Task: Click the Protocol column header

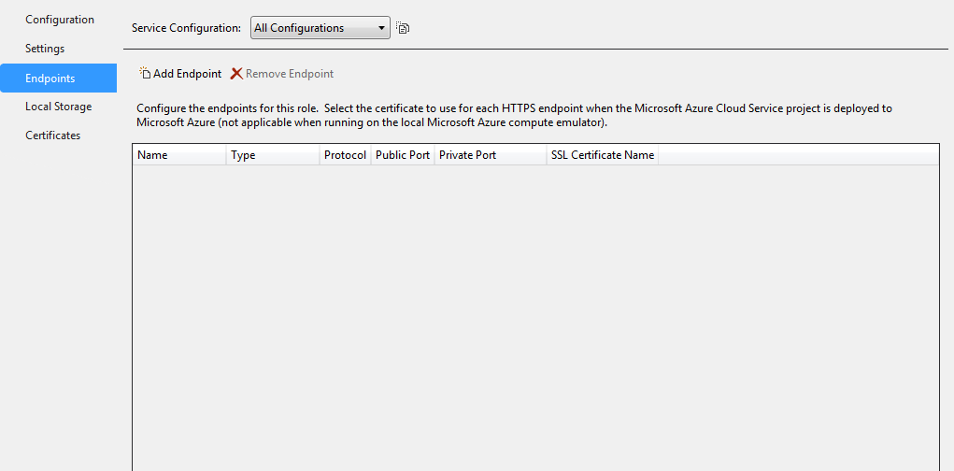Action: pyautogui.click(x=345, y=155)
